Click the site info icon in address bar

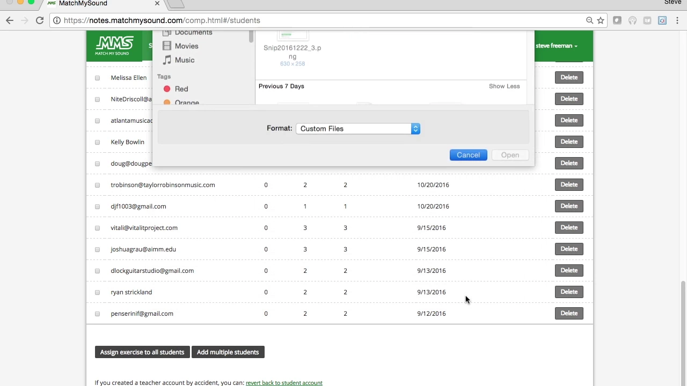57,20
